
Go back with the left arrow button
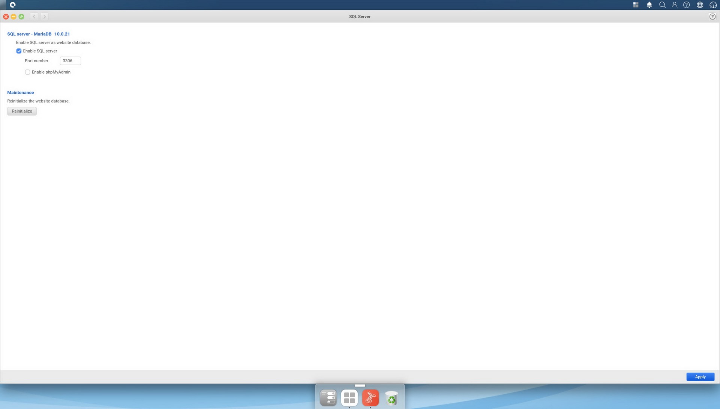pyautogui.click(x=34, y=17)
